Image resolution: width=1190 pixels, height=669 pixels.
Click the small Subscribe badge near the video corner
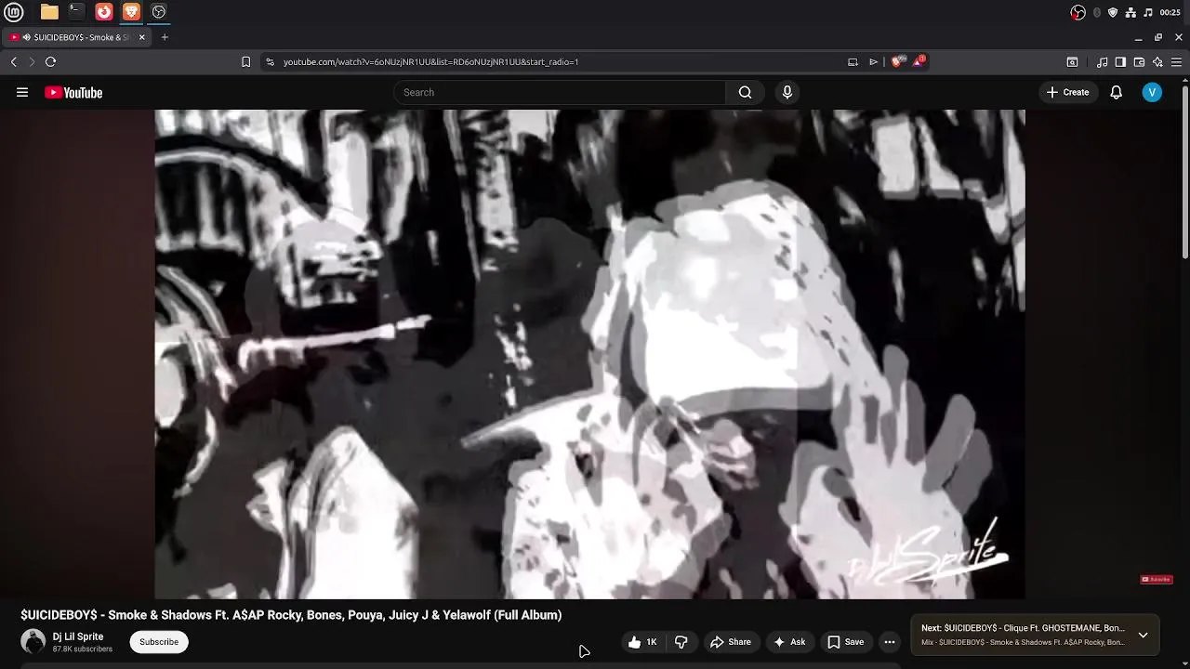[1157, 580]
